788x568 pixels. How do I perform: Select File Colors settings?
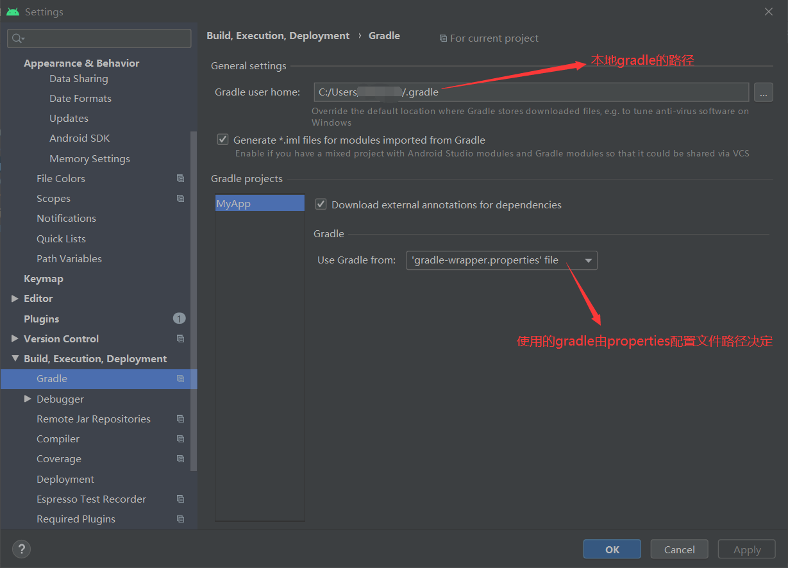point(61,178)
